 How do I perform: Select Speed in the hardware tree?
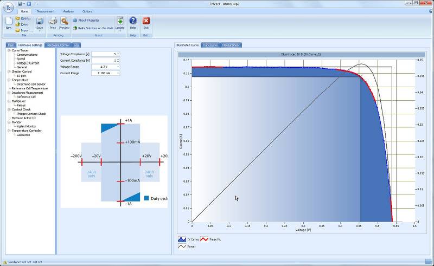[21, 59]
